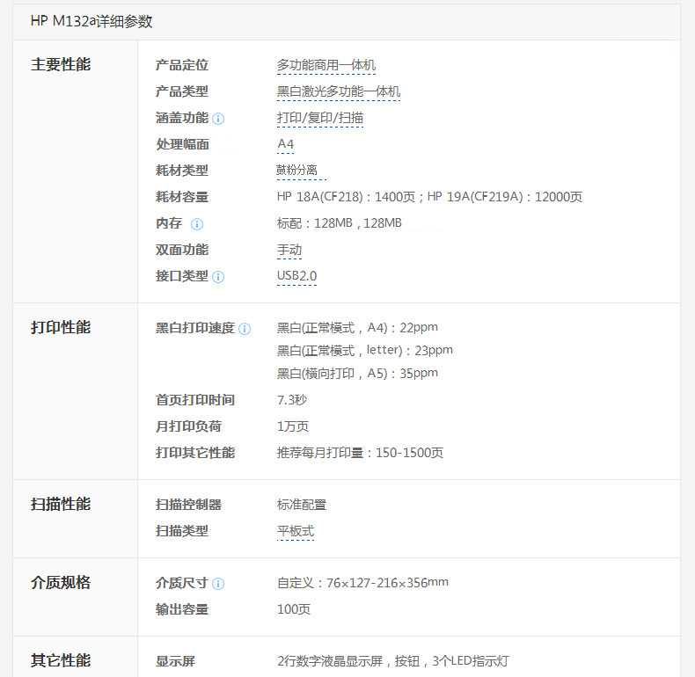Select the 标配：128MB memory value
The width and height of the screenshot is (695, 677).
[339, 222]
